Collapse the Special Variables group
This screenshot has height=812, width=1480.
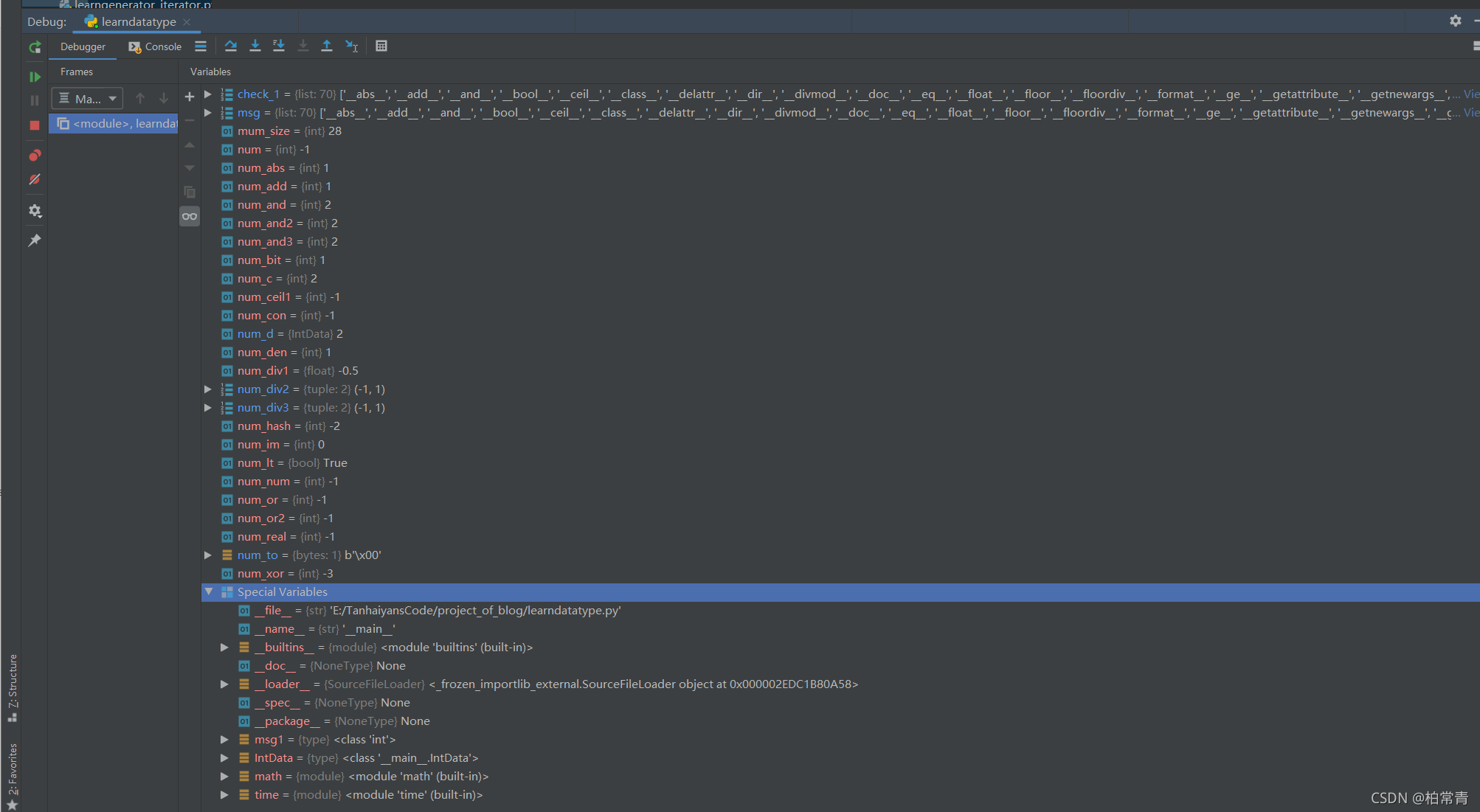coord(209,592)
